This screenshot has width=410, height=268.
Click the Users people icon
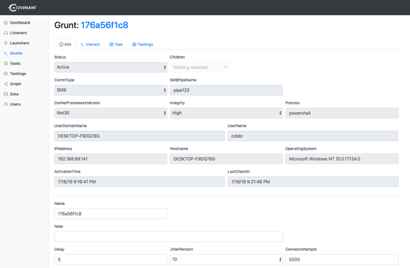[x=6, y=104]
